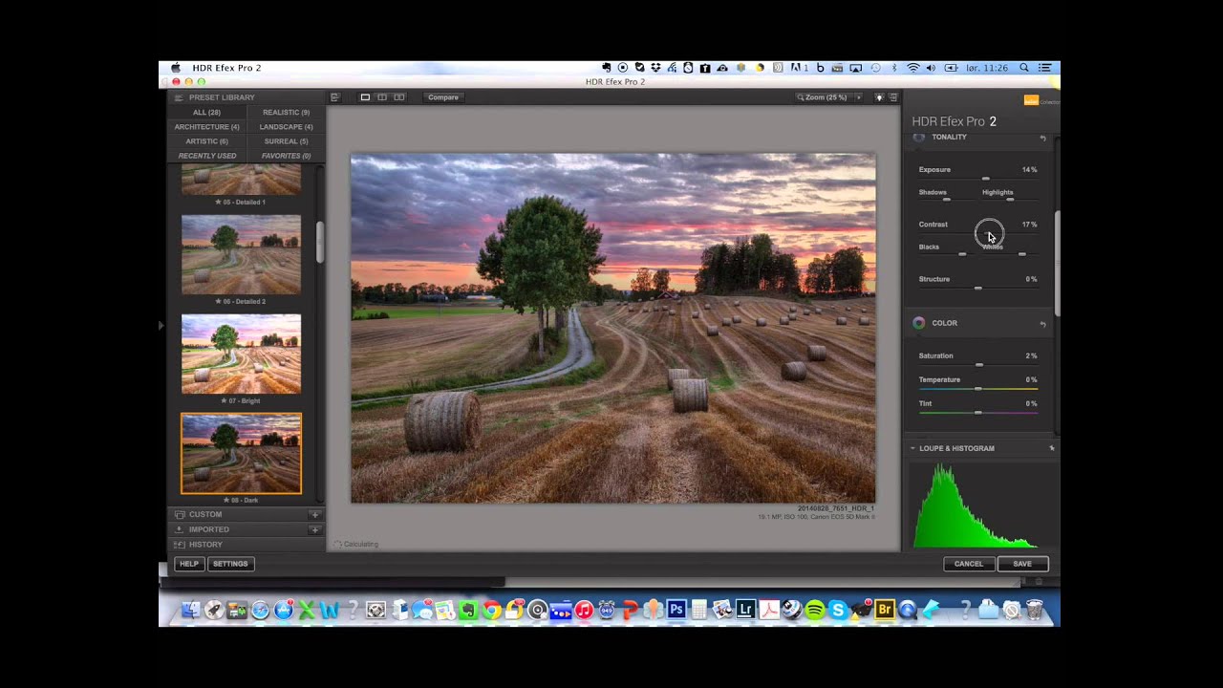Favorite the 08 - Dark preset star
Viewport: 1223px width, 688px height.
(225, 500)
